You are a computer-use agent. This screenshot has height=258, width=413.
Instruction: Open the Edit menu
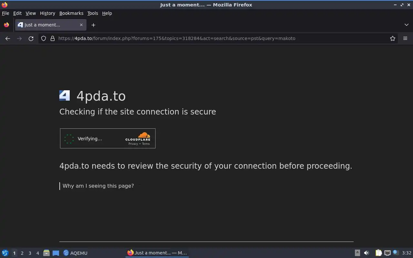(x=17, y=13)
